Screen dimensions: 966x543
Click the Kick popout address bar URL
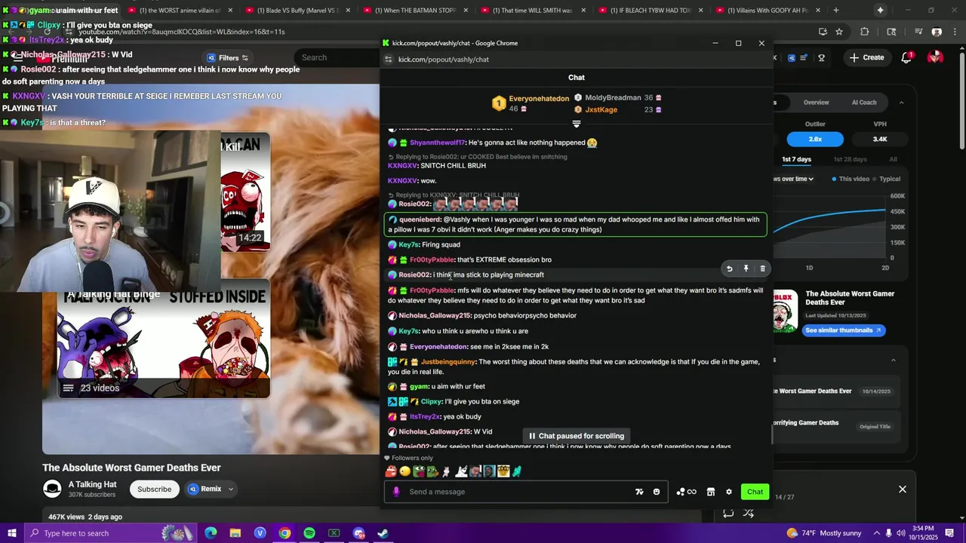coord(444,60)
